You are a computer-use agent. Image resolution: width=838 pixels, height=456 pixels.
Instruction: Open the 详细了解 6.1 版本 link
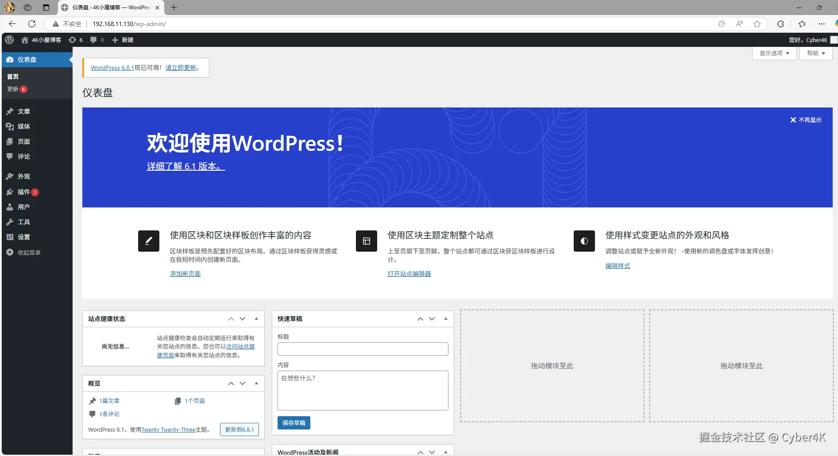click(x=186, y=166)
